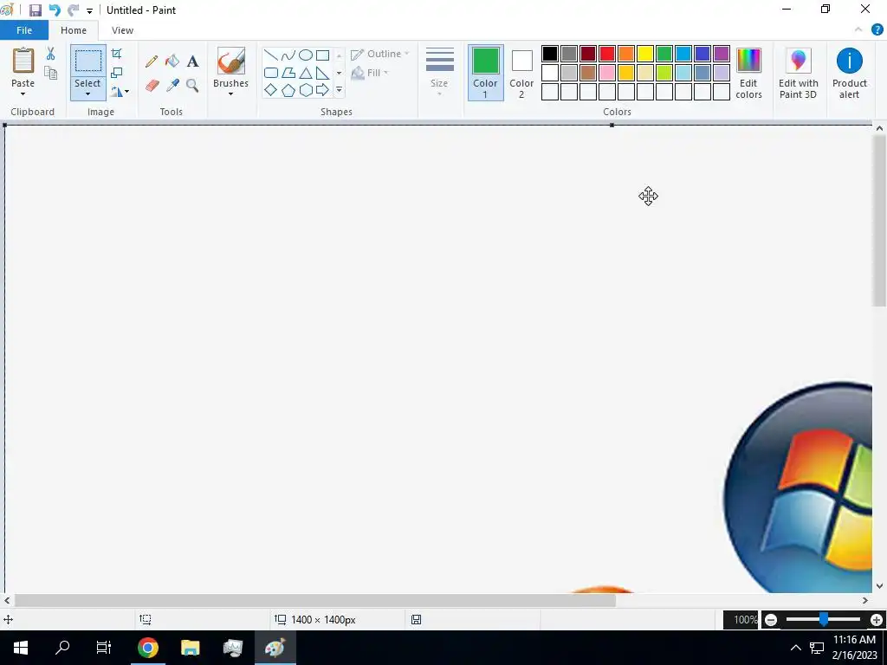Click the vertical scrollbar down arrow
Image resolution: width=887 pixels, height=665 pixels.
(879, 586)
